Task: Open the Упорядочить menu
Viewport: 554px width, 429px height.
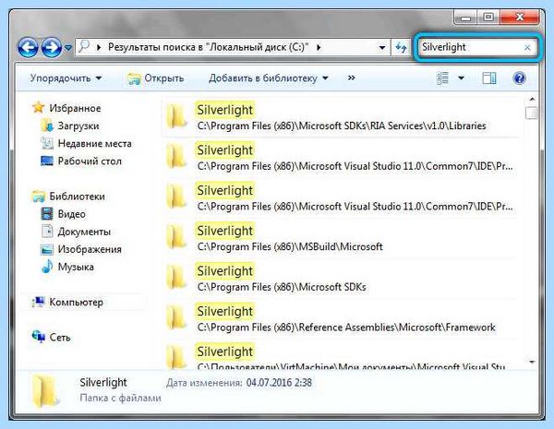Action: 66,77
